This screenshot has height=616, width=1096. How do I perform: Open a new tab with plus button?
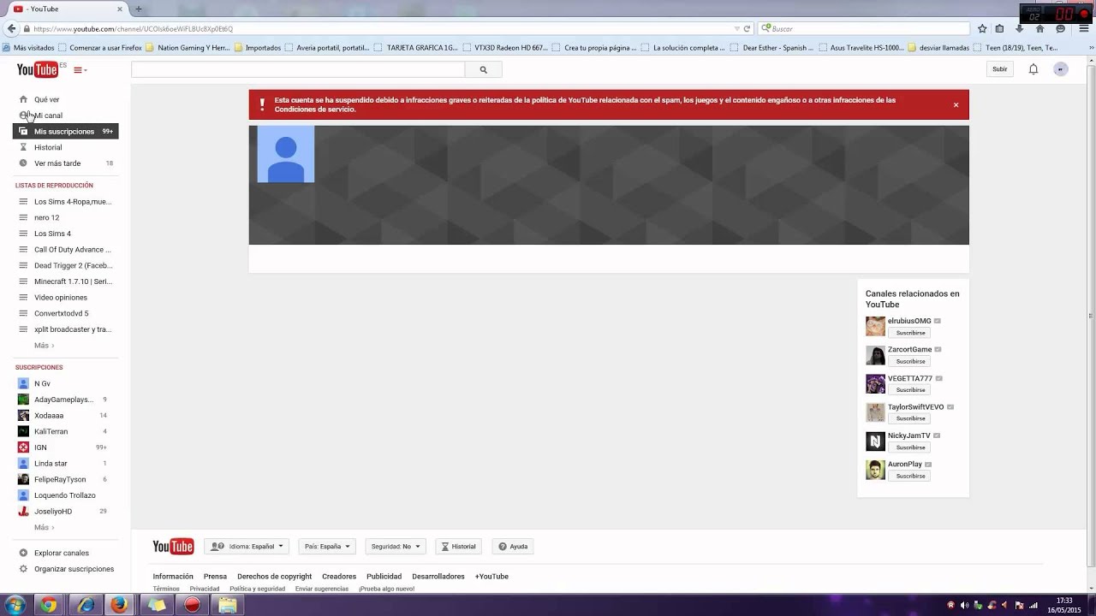point(139,9)
